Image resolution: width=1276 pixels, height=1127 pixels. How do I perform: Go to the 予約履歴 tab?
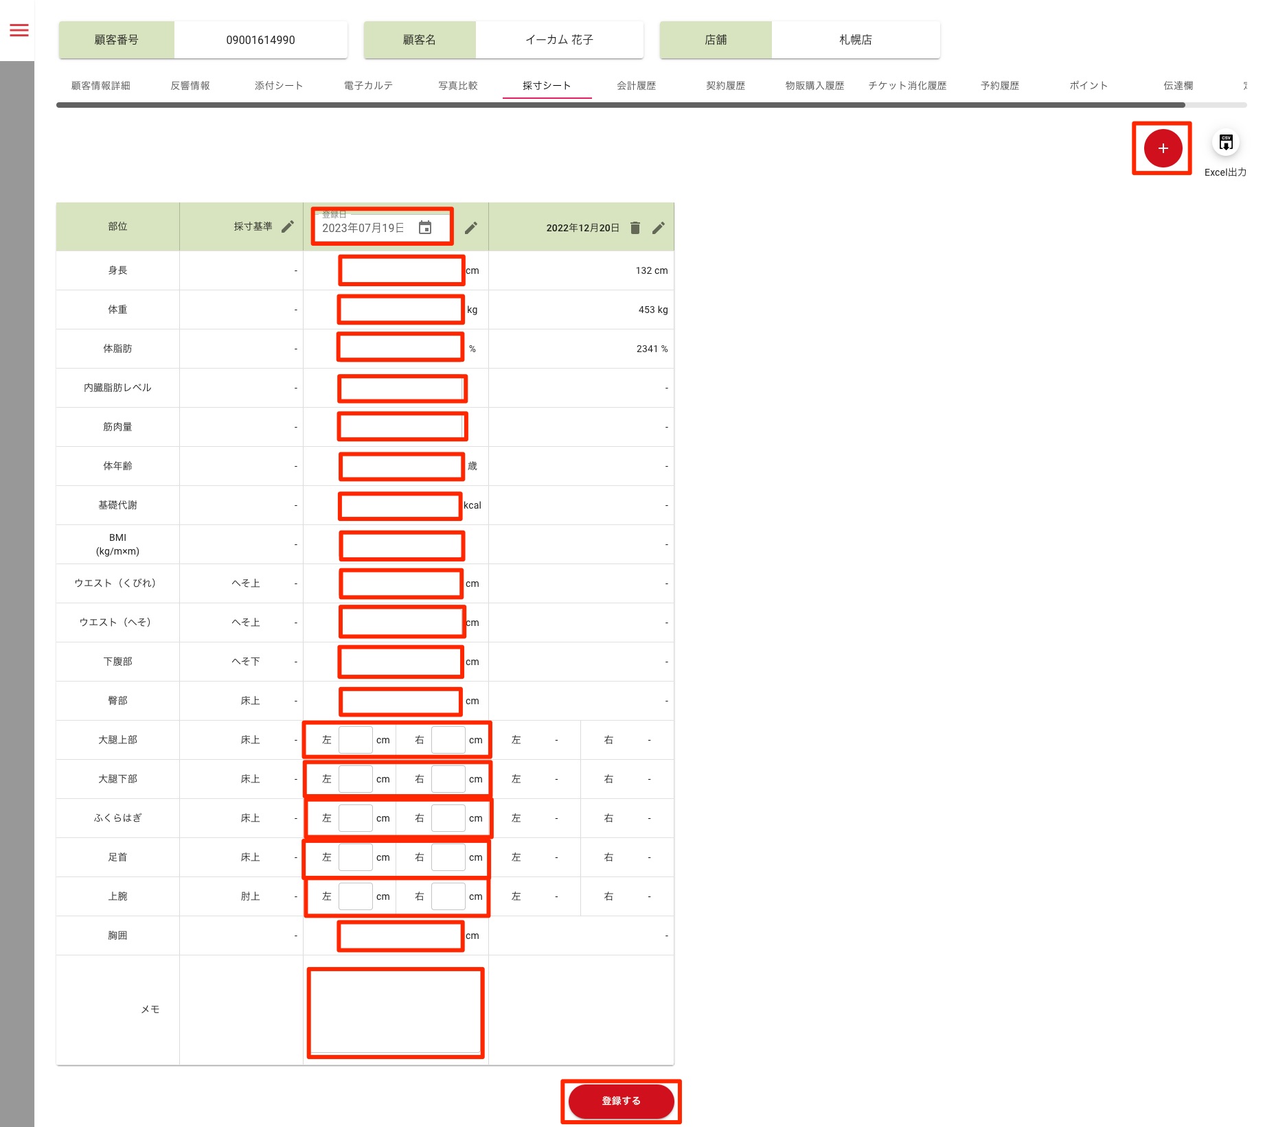pos(1000,86)
